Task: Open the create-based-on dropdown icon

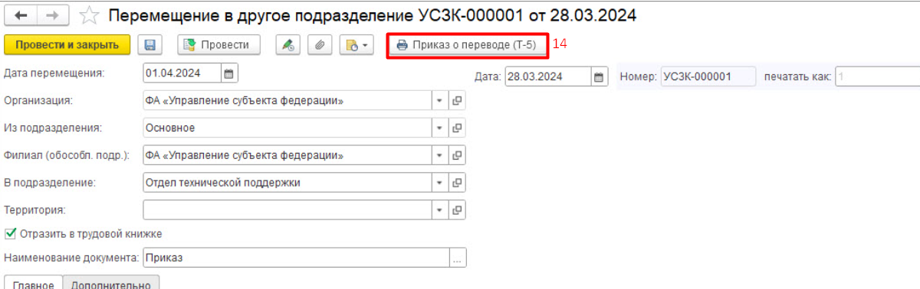Action: tap(356, 45)
